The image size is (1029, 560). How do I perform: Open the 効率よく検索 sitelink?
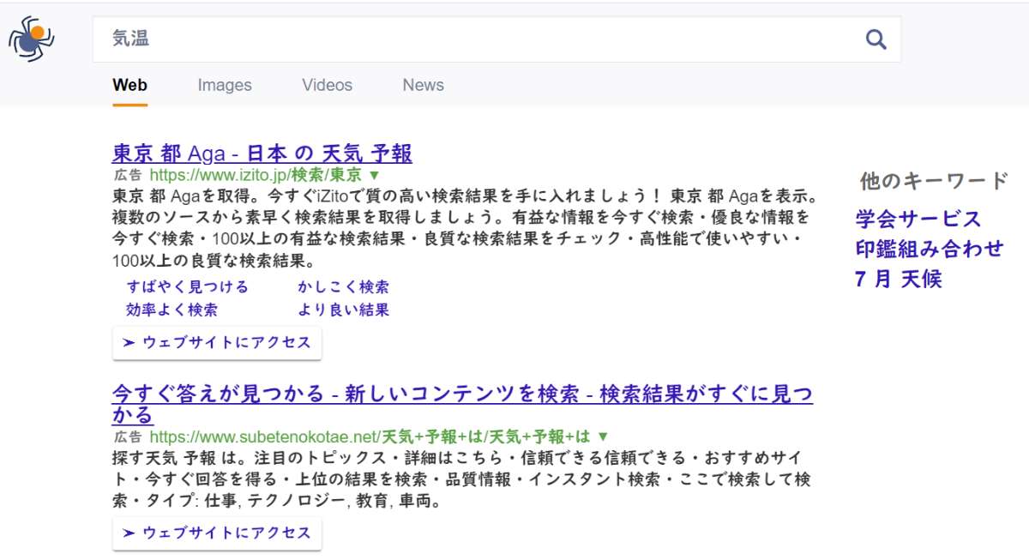(171, 310)
